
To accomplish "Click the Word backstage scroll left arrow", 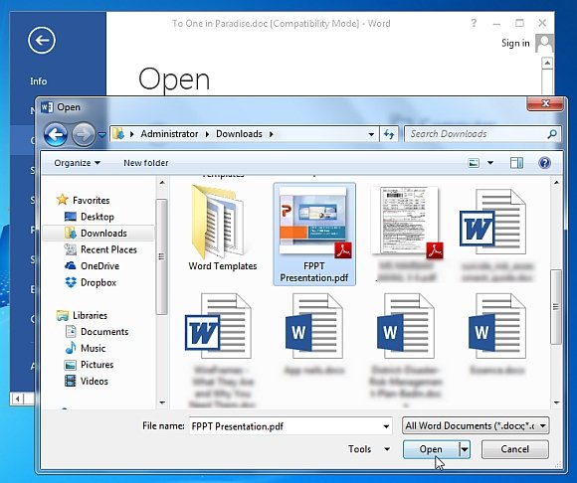I will tap(17, 399).
